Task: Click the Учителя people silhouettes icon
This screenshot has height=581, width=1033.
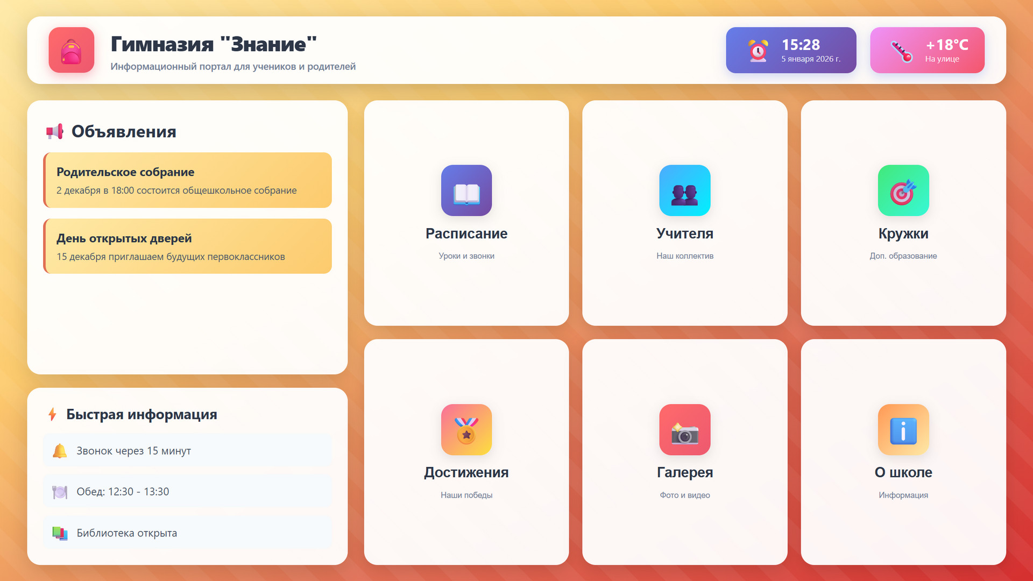Action: [684, 190]
